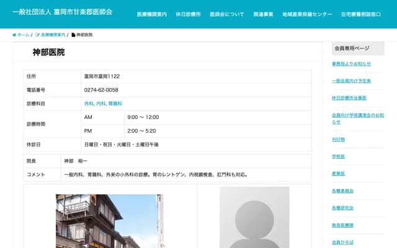Click the edit icon beside 医療機関案内 breadcrumb
This screenshot has width=397, height=248.
(x=37, y=35)
